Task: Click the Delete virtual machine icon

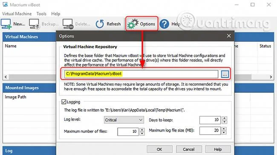Action: (x=68, y=24)
